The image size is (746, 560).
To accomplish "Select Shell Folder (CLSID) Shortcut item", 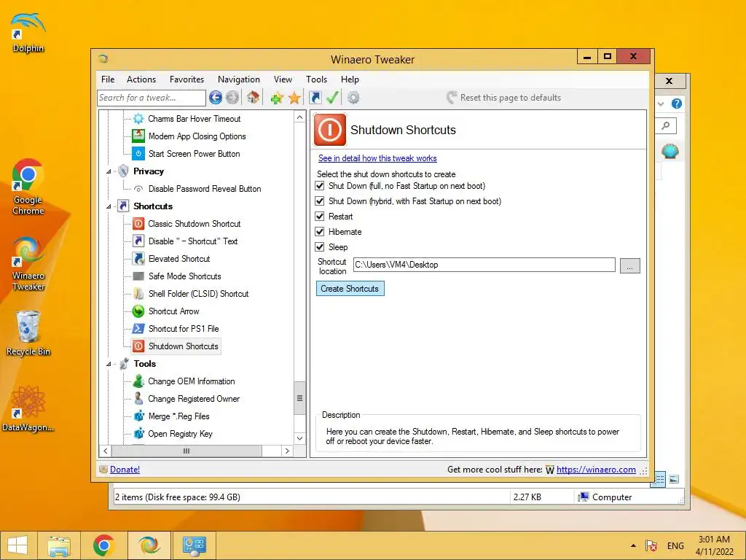I will (198, 294).
